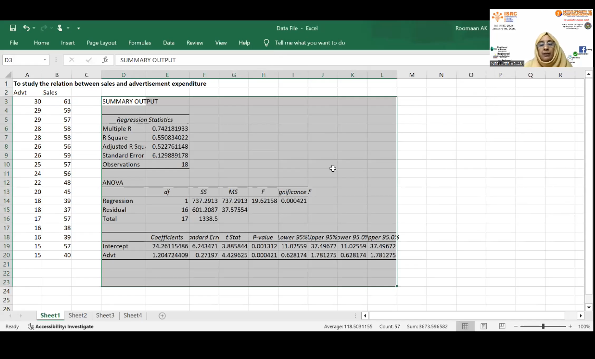
Task: Add a new sheet with plus icon
Action: [162, 316]
